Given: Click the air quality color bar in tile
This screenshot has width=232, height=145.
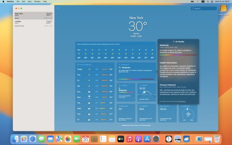Looking at the screenshot, I should click(136, 79).
